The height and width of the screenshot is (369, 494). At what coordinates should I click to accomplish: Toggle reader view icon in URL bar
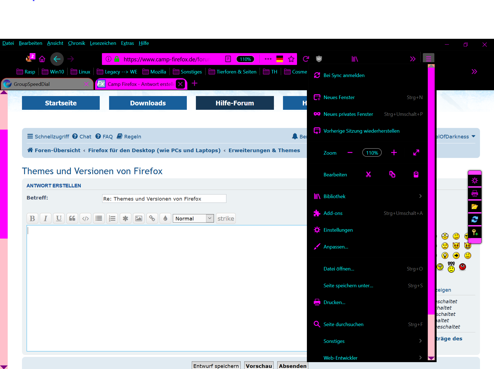[x=228, y=59]
